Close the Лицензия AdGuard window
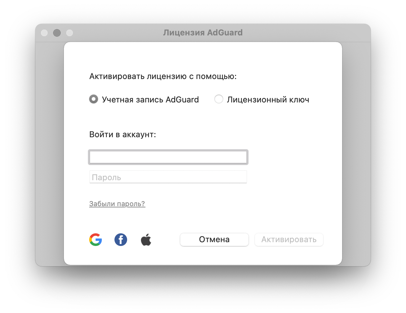 pyautogui.click(x=44, y=33)
